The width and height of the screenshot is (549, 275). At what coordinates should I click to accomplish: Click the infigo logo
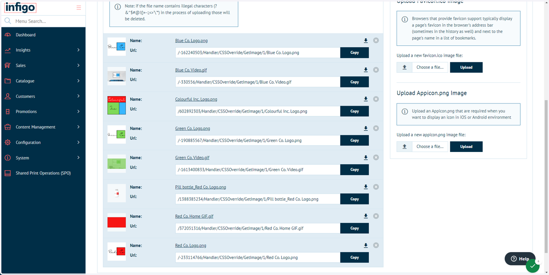[x=20, y=7]
